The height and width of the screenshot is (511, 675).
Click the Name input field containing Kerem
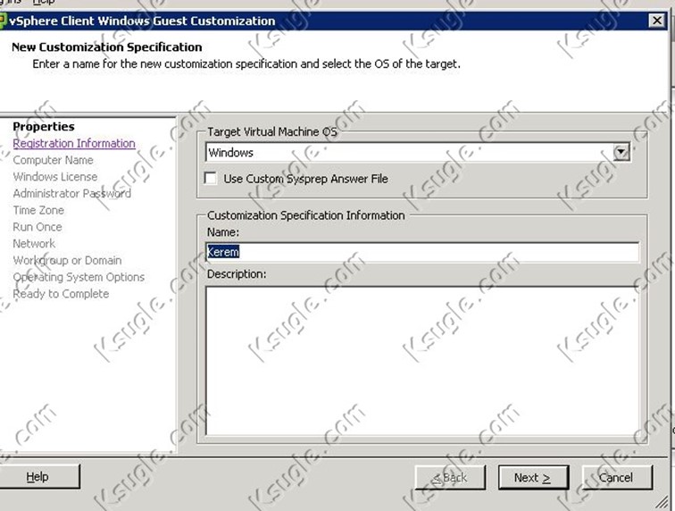(422, 252)
